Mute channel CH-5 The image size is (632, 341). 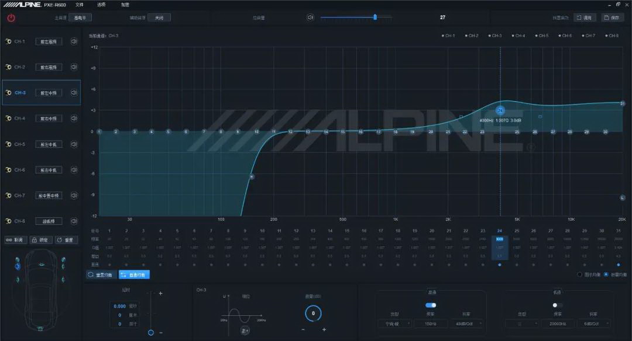pyautogui.click(x=74, y=144)
